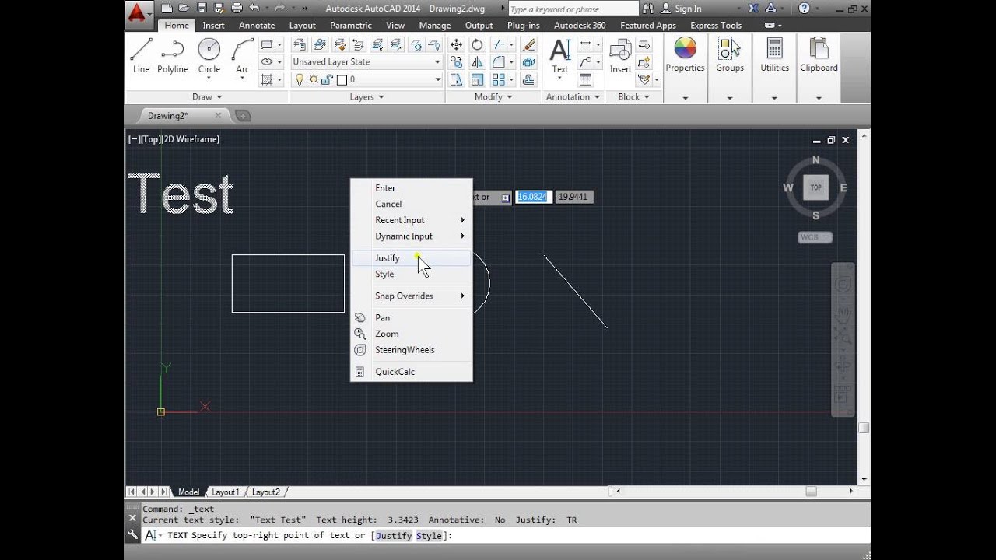Choose Style in the context menu

[x=411, y=275]
